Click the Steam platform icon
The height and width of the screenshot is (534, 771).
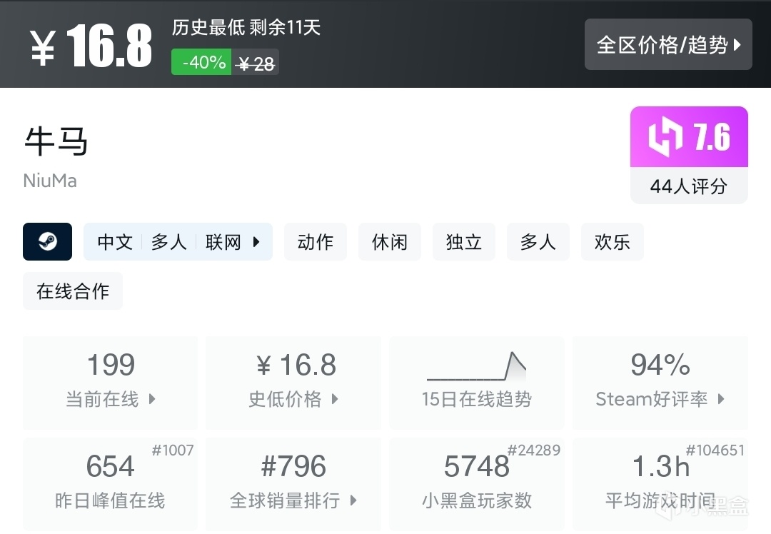tap(47, 241)
